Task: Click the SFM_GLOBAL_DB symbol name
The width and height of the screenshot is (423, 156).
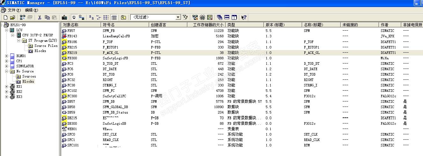Action: coord(115,107)
